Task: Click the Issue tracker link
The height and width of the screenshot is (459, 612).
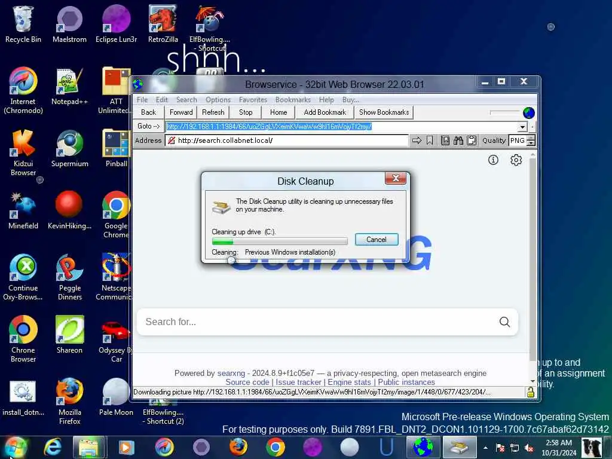Action: click(x=299, y=382)
